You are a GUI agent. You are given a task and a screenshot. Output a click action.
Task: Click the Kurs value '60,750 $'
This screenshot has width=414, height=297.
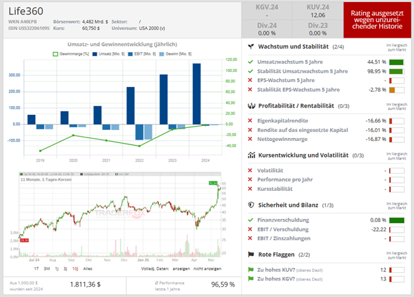coord(91,28)
